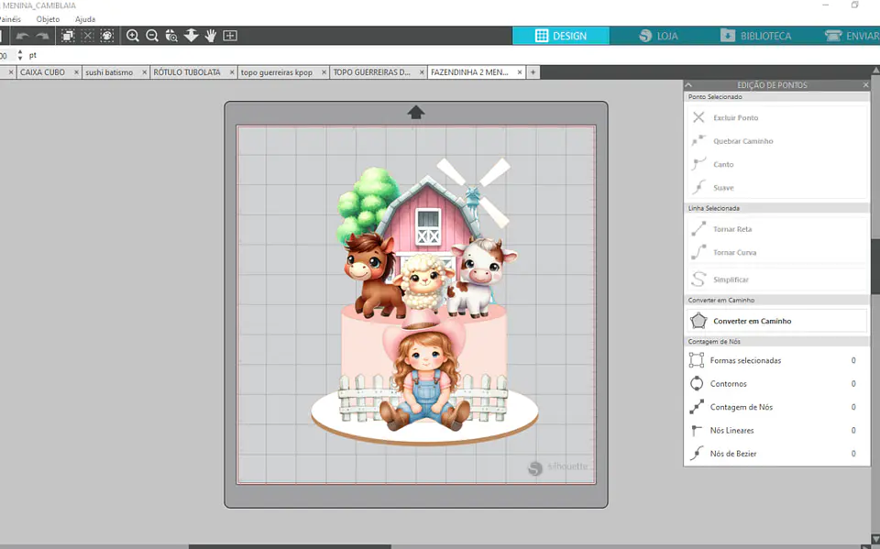Close the FAZENDINHA 2 MEN... tab
This screenshot has height=549, width=880.
click(x=520, y=72)
